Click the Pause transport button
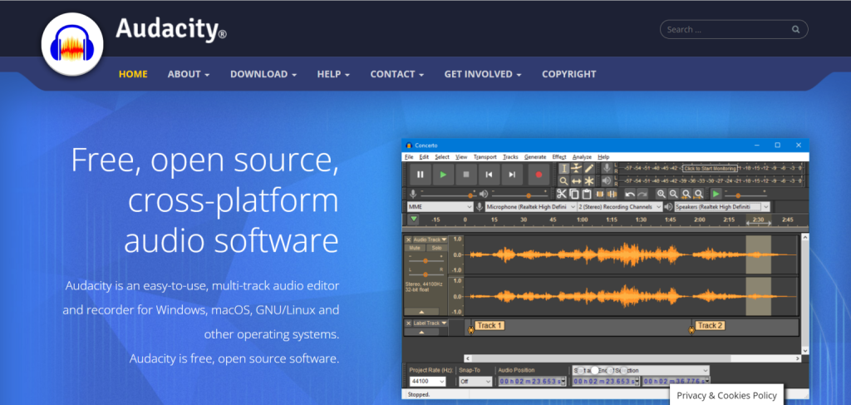 click(421, 175)
